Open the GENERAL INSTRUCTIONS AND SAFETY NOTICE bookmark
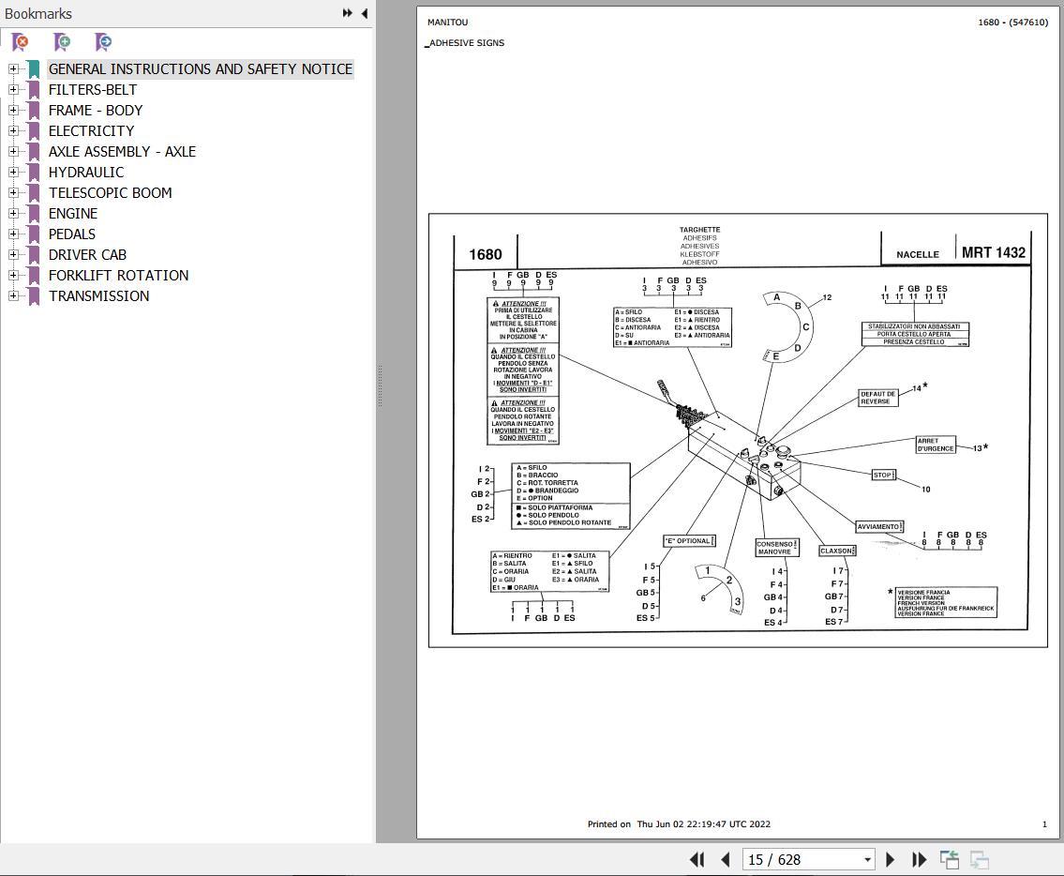Image resolution: width=1064 pixels, height=876 pixels. (x=201, y=68)
